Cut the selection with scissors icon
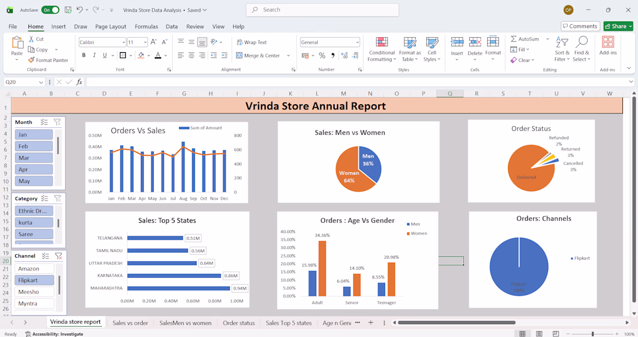The height and width of the screenshot is (337, 638). click(36, 39)
